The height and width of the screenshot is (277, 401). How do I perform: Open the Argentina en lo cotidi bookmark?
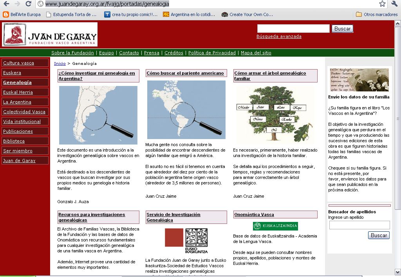tap(189, 14)
